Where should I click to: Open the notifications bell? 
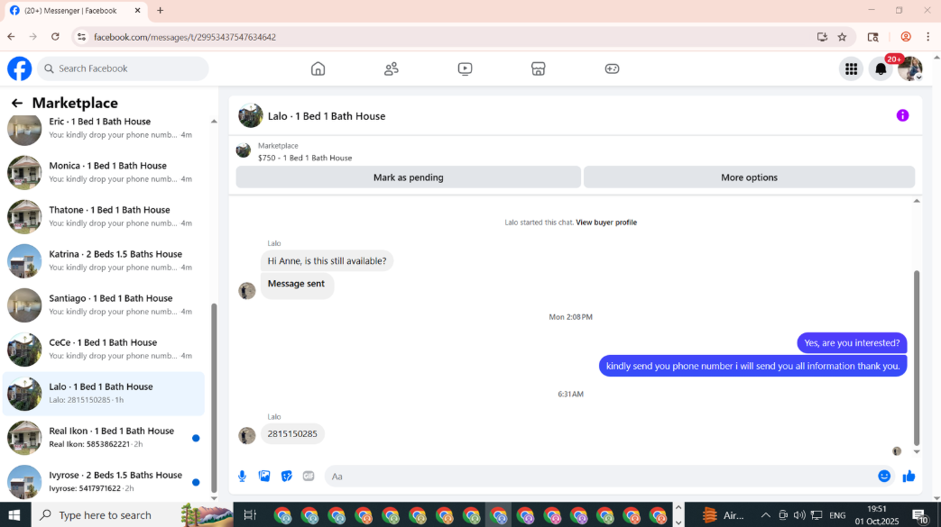pyautogui.click(x=881, y=69)
